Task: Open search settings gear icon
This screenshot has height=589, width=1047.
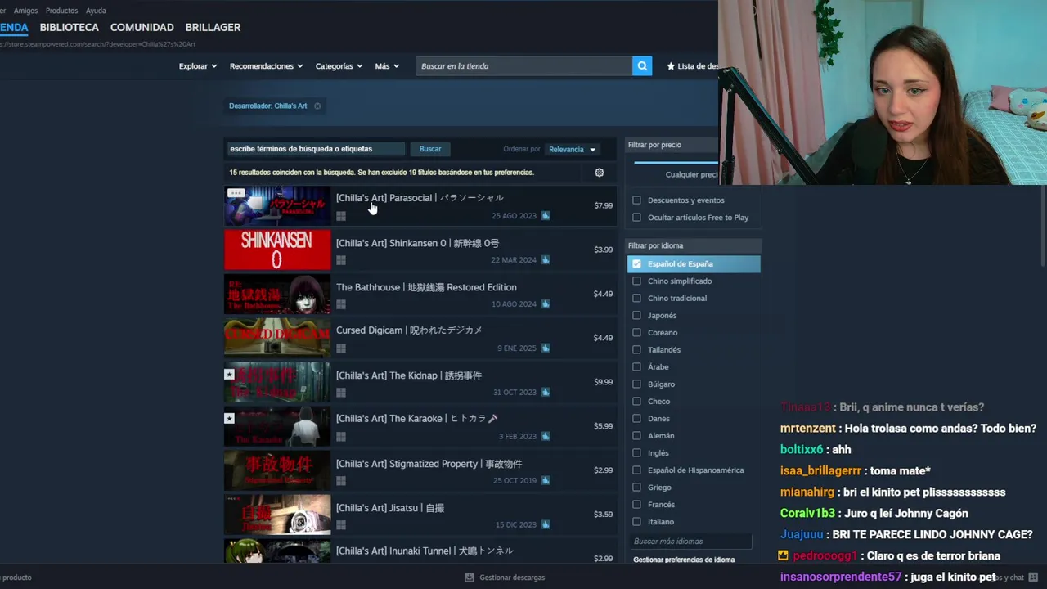Action: 600,173
